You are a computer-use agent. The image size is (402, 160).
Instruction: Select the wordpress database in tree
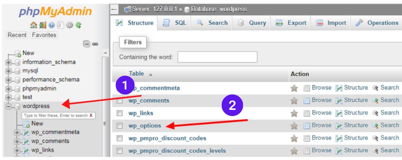click(x=36, y=106)
